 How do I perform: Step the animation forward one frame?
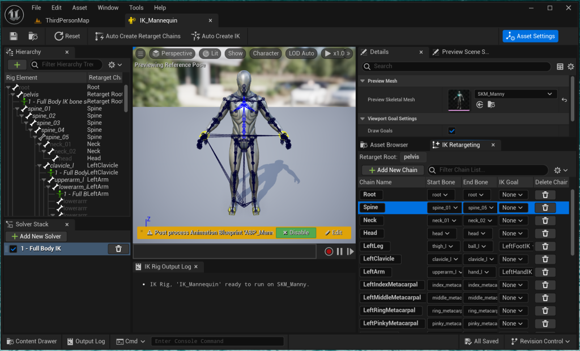pyautogui.click(x=350, y=251)
